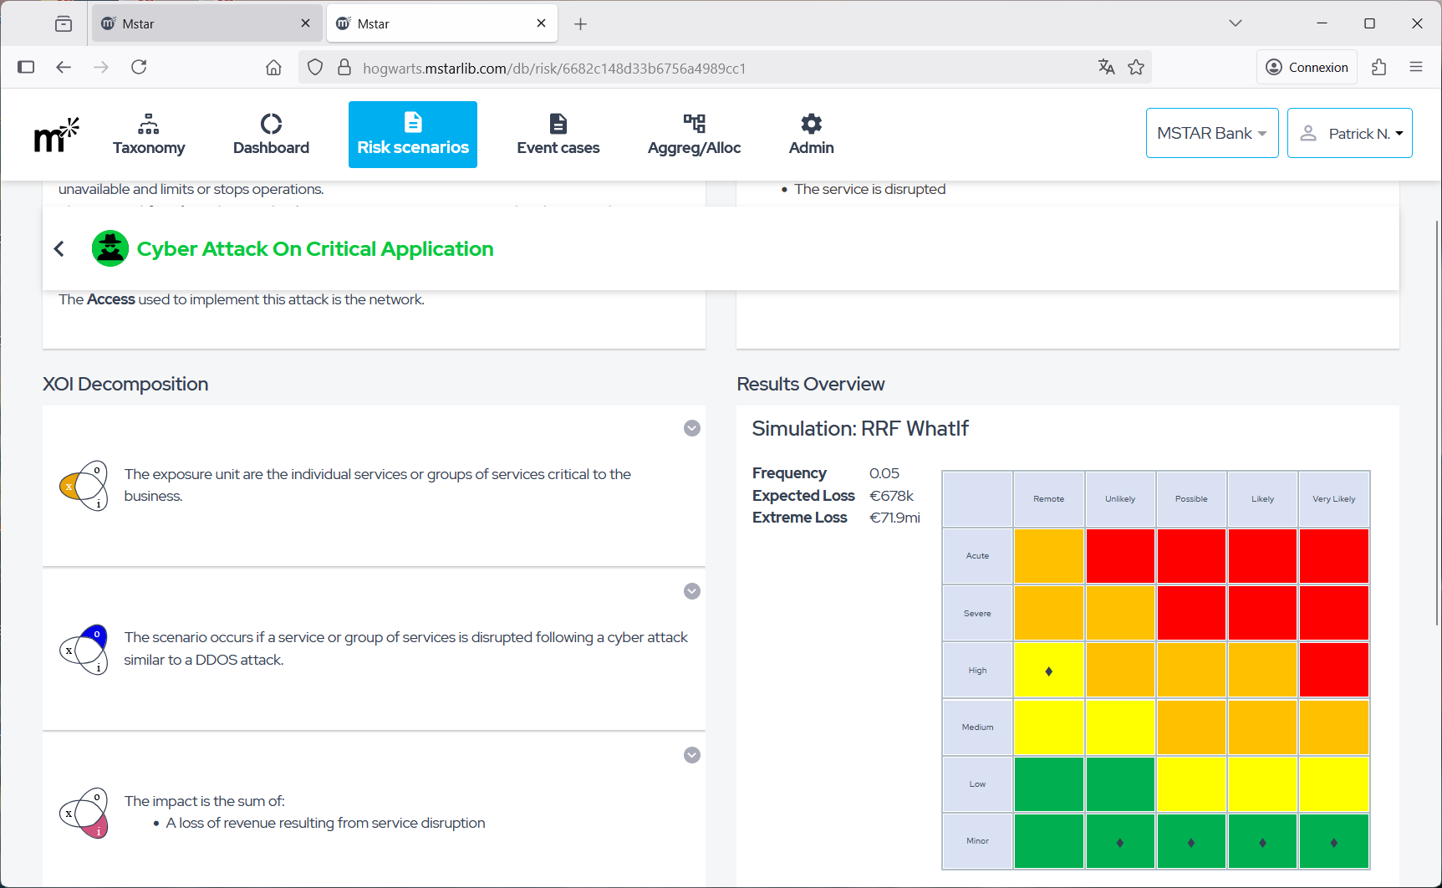1442x888 pixels.
Task: Click the Frequency value 0.05
Action: click(884, 473)
